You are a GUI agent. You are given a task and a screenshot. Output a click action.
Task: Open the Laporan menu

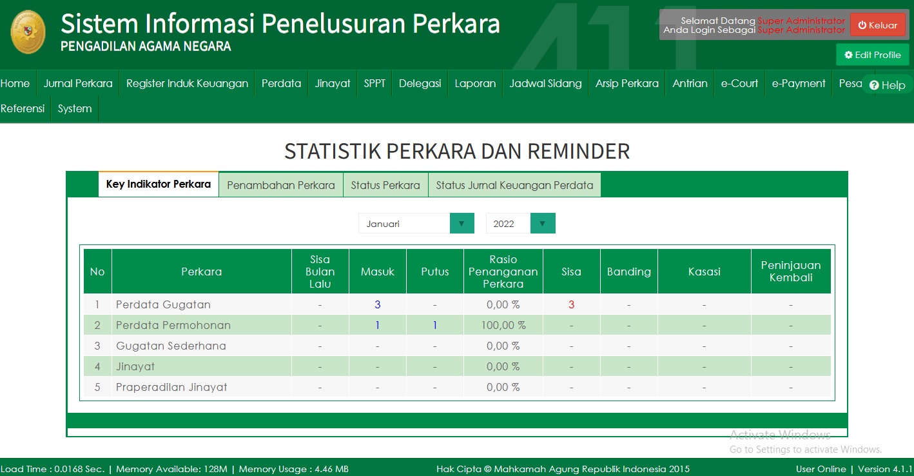tap(475, 83)
